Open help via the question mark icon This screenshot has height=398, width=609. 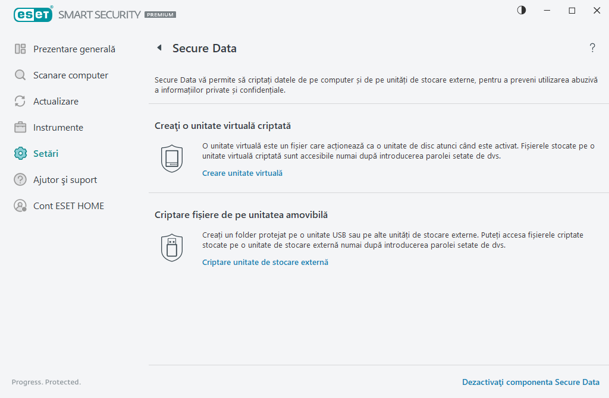592,48
